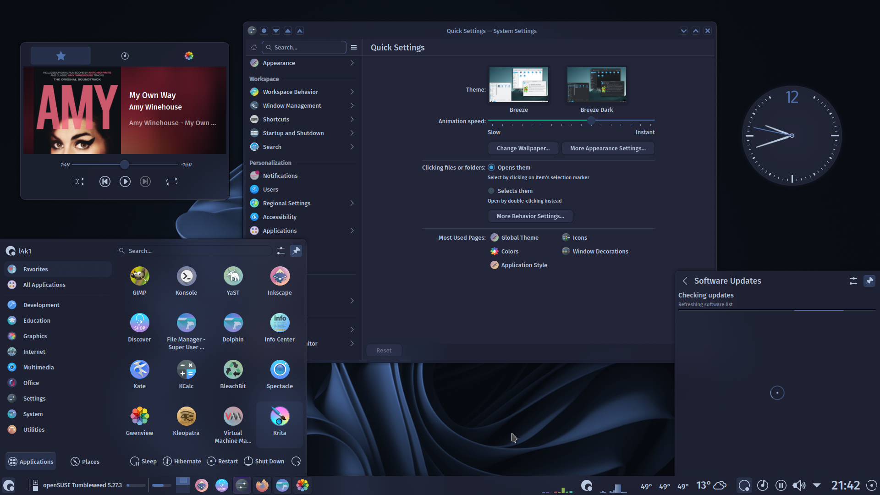Image resolution: width=880 pixels, height=495 pixels.
Task: Open Kleopatra app
Action: [x=186, y=421]
